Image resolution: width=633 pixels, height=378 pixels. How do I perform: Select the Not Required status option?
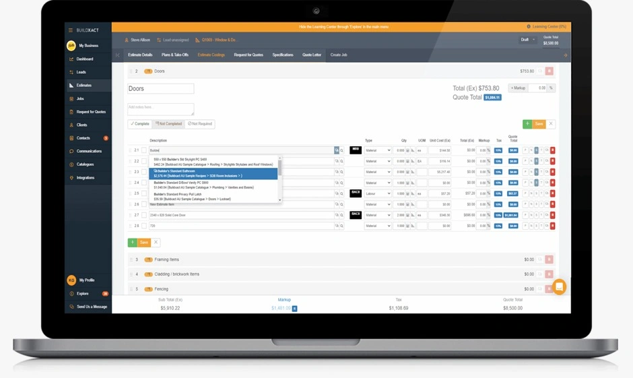click(x=200, y=124)
